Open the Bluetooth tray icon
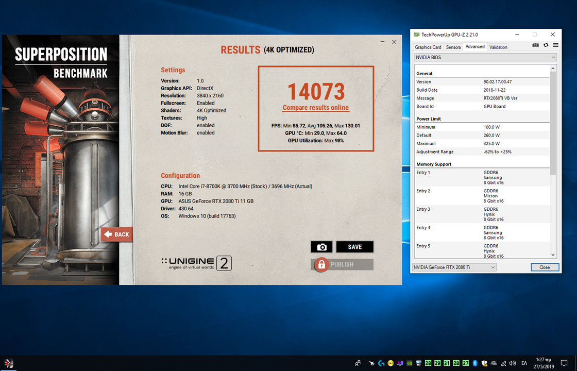This screenshot has height=371, width=577. [x=474, y=363]
